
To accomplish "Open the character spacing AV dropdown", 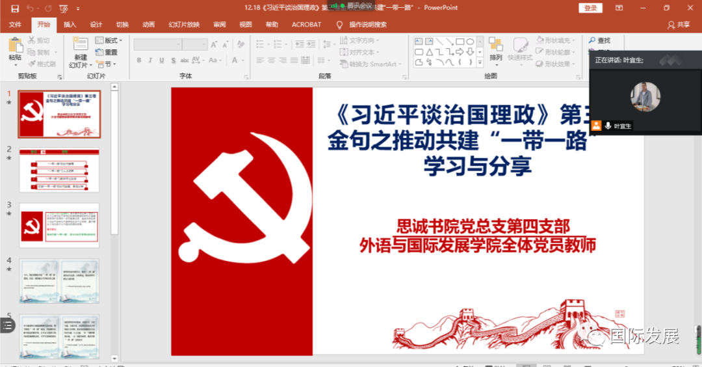I will tap(198, 60).
